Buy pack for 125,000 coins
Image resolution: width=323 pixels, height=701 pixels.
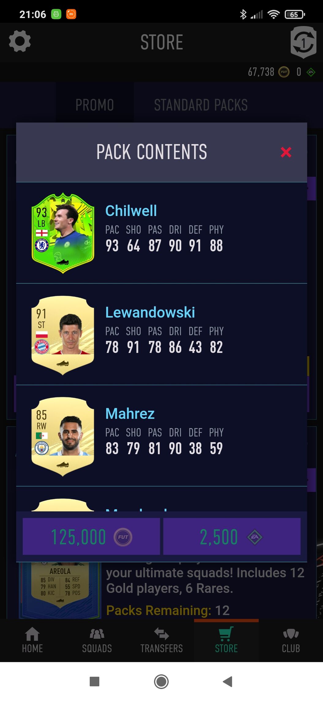[x=91, y=537]
